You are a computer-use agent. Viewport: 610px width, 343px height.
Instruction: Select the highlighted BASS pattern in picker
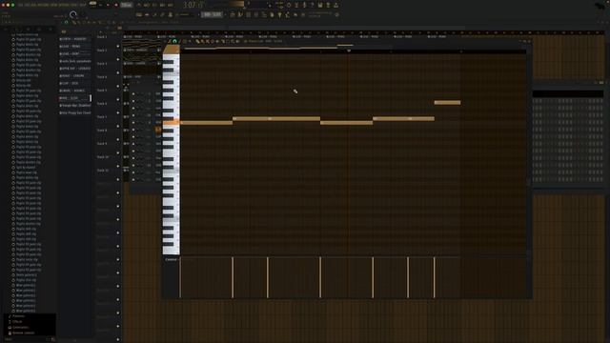[74, 98]
